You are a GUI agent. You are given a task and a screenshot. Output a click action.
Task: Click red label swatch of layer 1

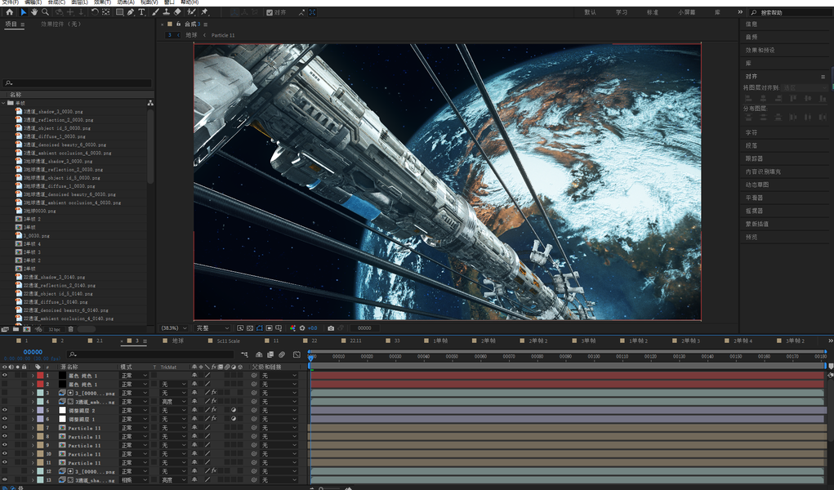tap(40, 376)
